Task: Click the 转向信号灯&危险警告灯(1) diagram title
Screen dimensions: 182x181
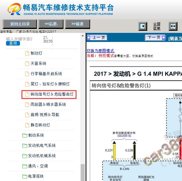Action: click(x=121, y=86)
